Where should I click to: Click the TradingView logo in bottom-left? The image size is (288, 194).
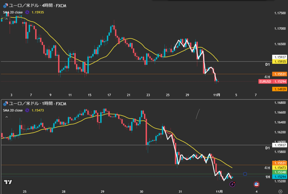tap(8, 182)
